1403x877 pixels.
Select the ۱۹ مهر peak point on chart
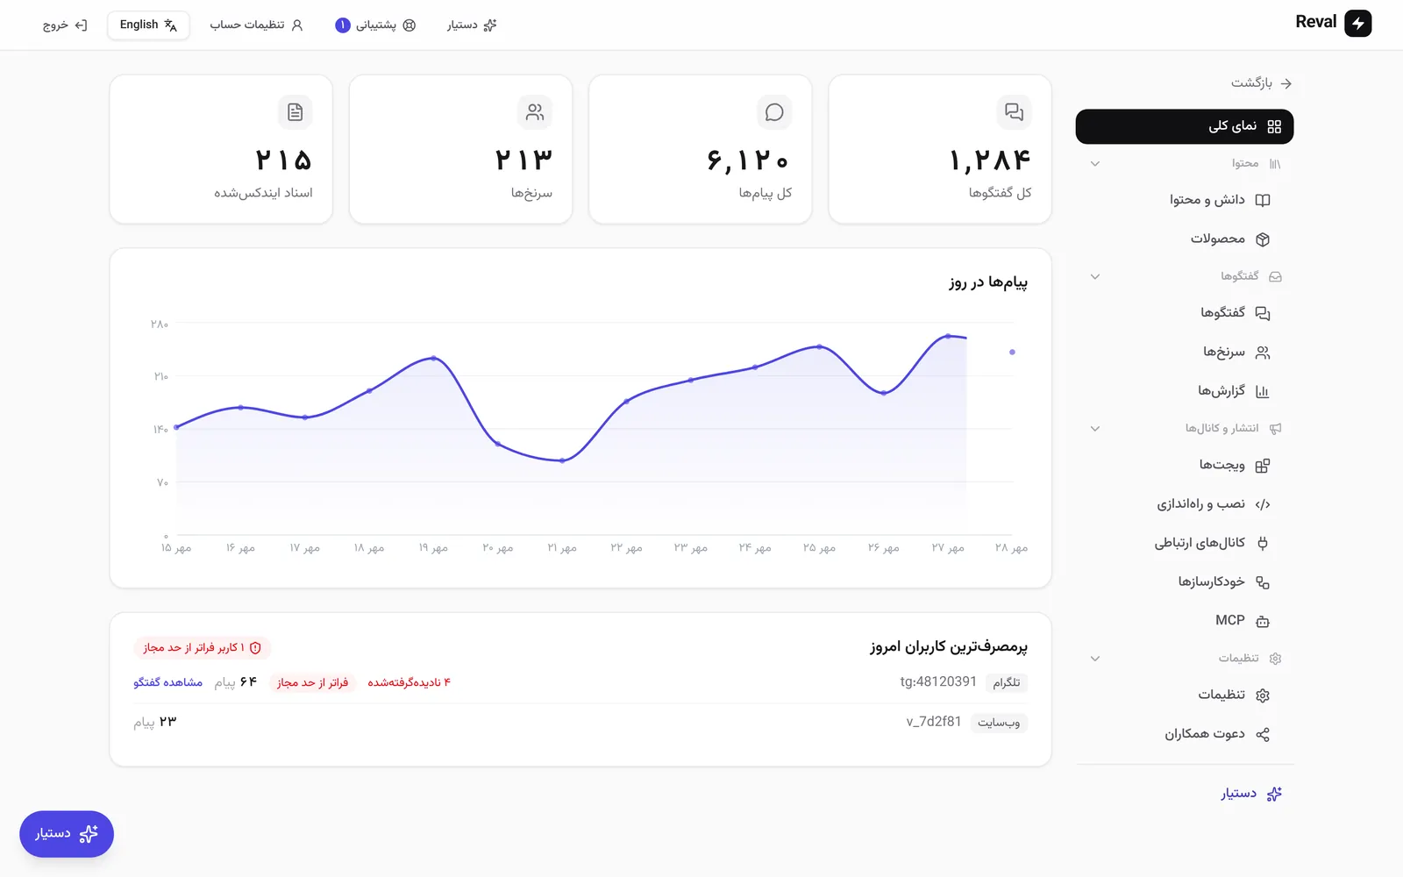(x=434, y=358)
